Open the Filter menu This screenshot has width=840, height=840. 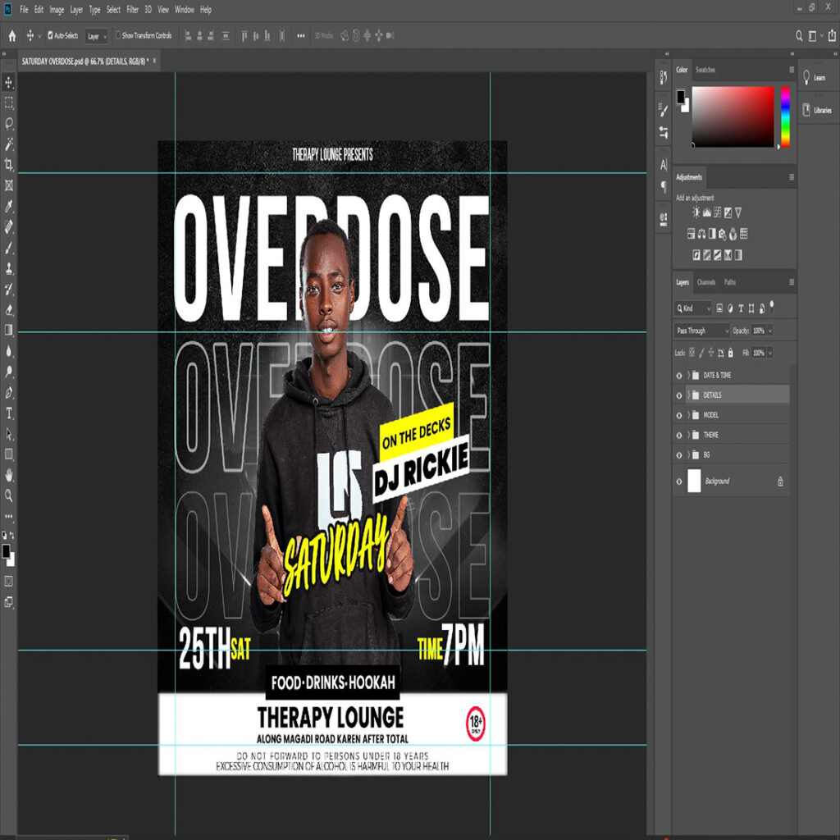[x=132, y=10]
